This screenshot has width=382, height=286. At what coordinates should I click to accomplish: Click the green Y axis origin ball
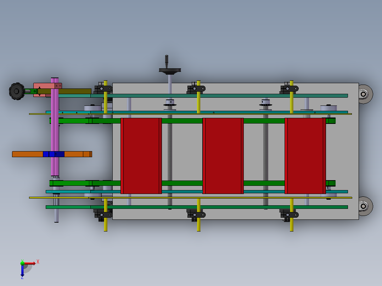(x=22, y=263)
